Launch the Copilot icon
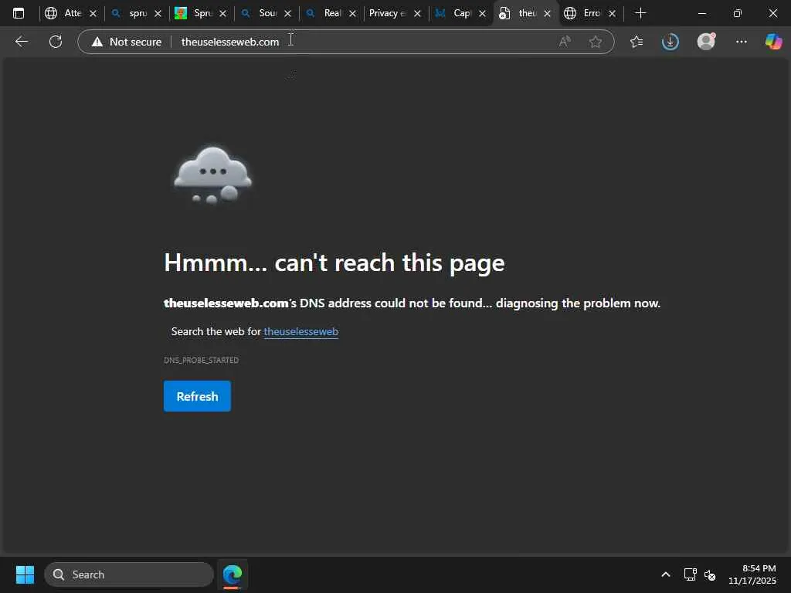 773,42
